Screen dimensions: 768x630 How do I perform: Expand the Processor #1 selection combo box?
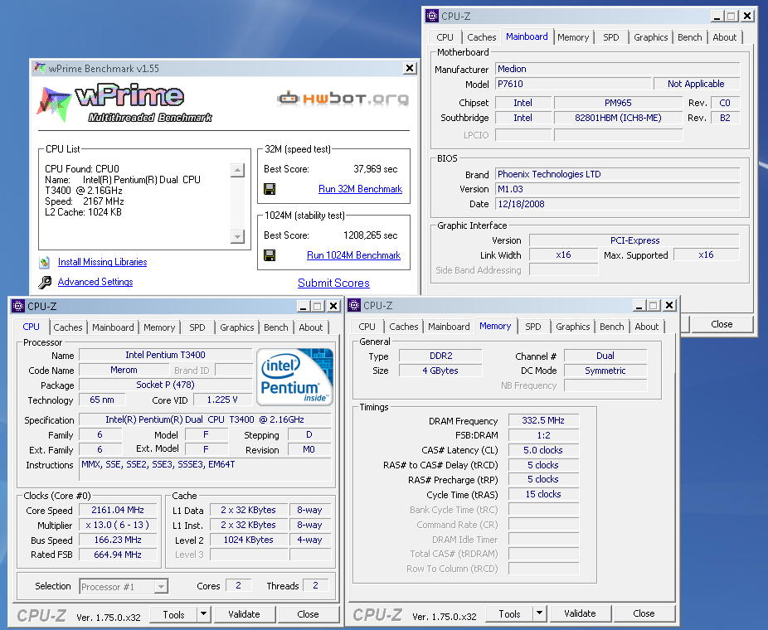(x=161, y=586)
